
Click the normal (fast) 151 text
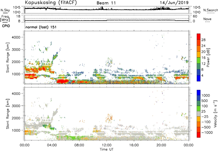point(41,27)
